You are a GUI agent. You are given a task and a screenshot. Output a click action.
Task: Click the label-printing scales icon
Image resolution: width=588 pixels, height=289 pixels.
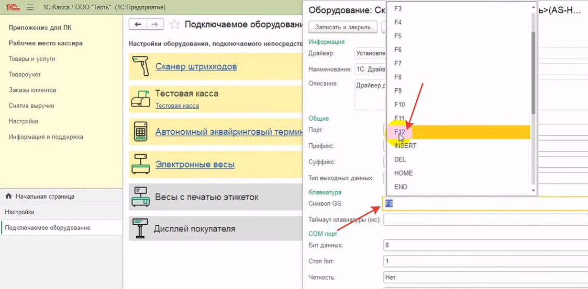(x=141, y=196)
